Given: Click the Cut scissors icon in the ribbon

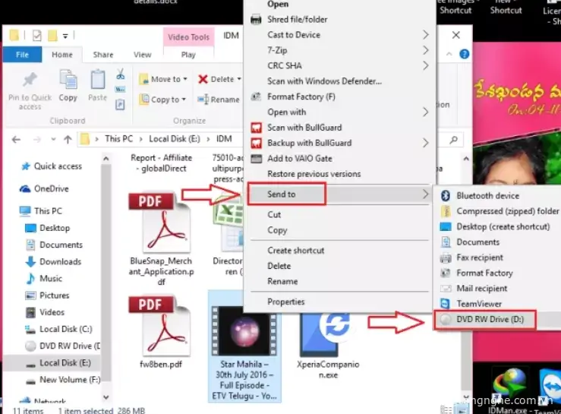Looking at the screenshot, I should coord(120,74).
